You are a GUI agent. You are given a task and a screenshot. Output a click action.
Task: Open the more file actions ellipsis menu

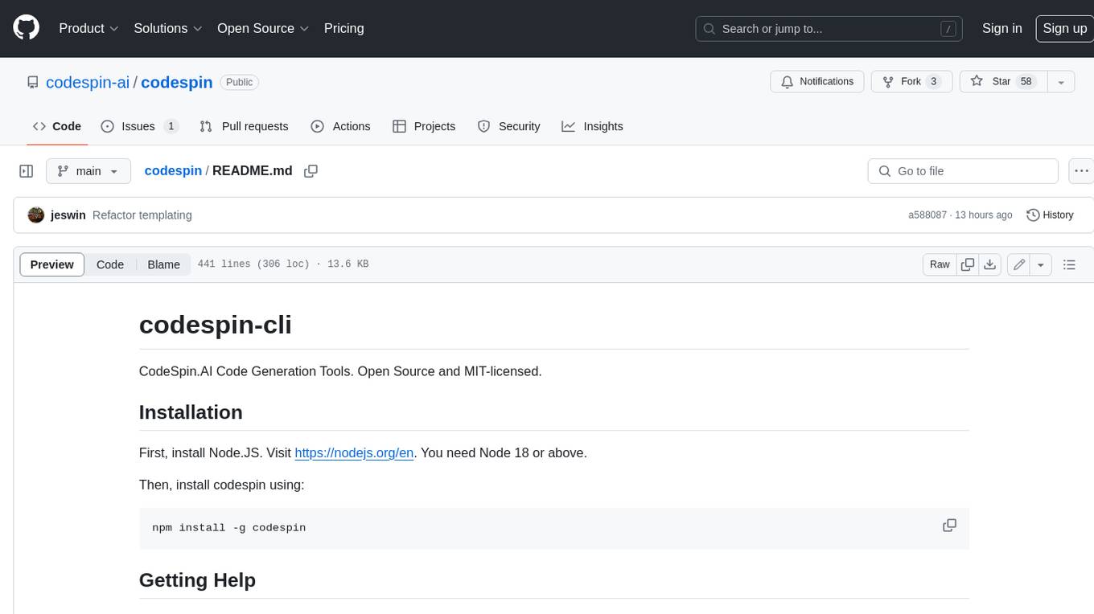1081,171
